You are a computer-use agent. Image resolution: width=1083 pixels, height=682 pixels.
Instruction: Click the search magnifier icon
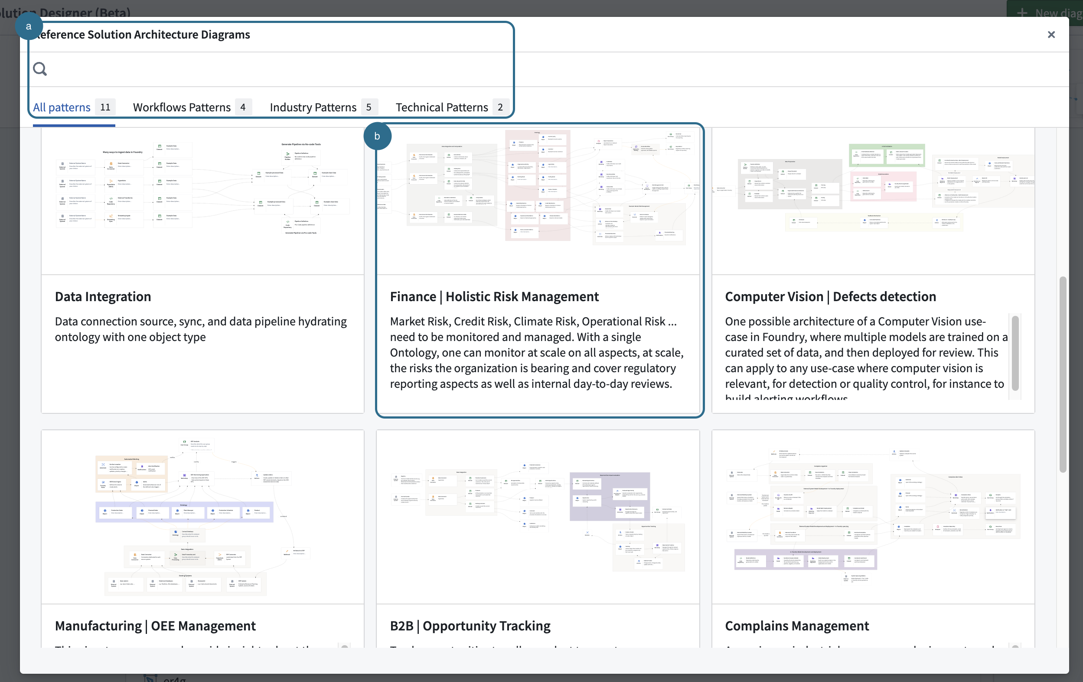tap(40, 69)
